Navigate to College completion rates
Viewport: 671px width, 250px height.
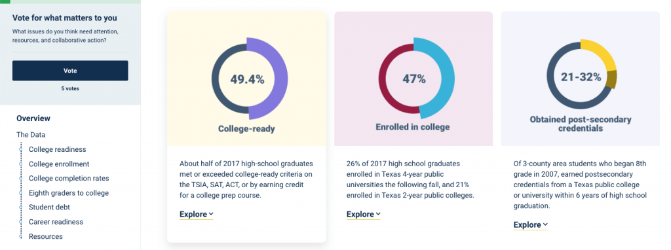pos(69,179)
